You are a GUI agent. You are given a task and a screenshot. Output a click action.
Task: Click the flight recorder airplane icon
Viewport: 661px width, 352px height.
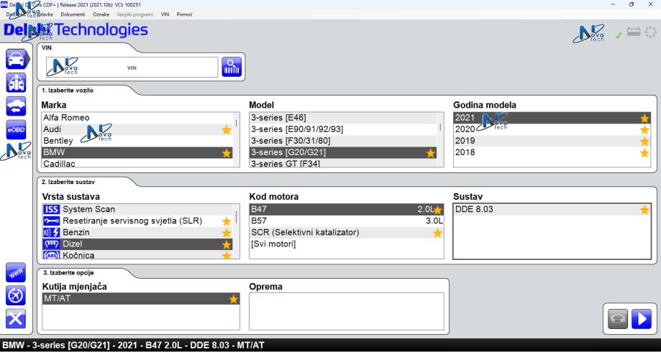(x=16, y=295)
